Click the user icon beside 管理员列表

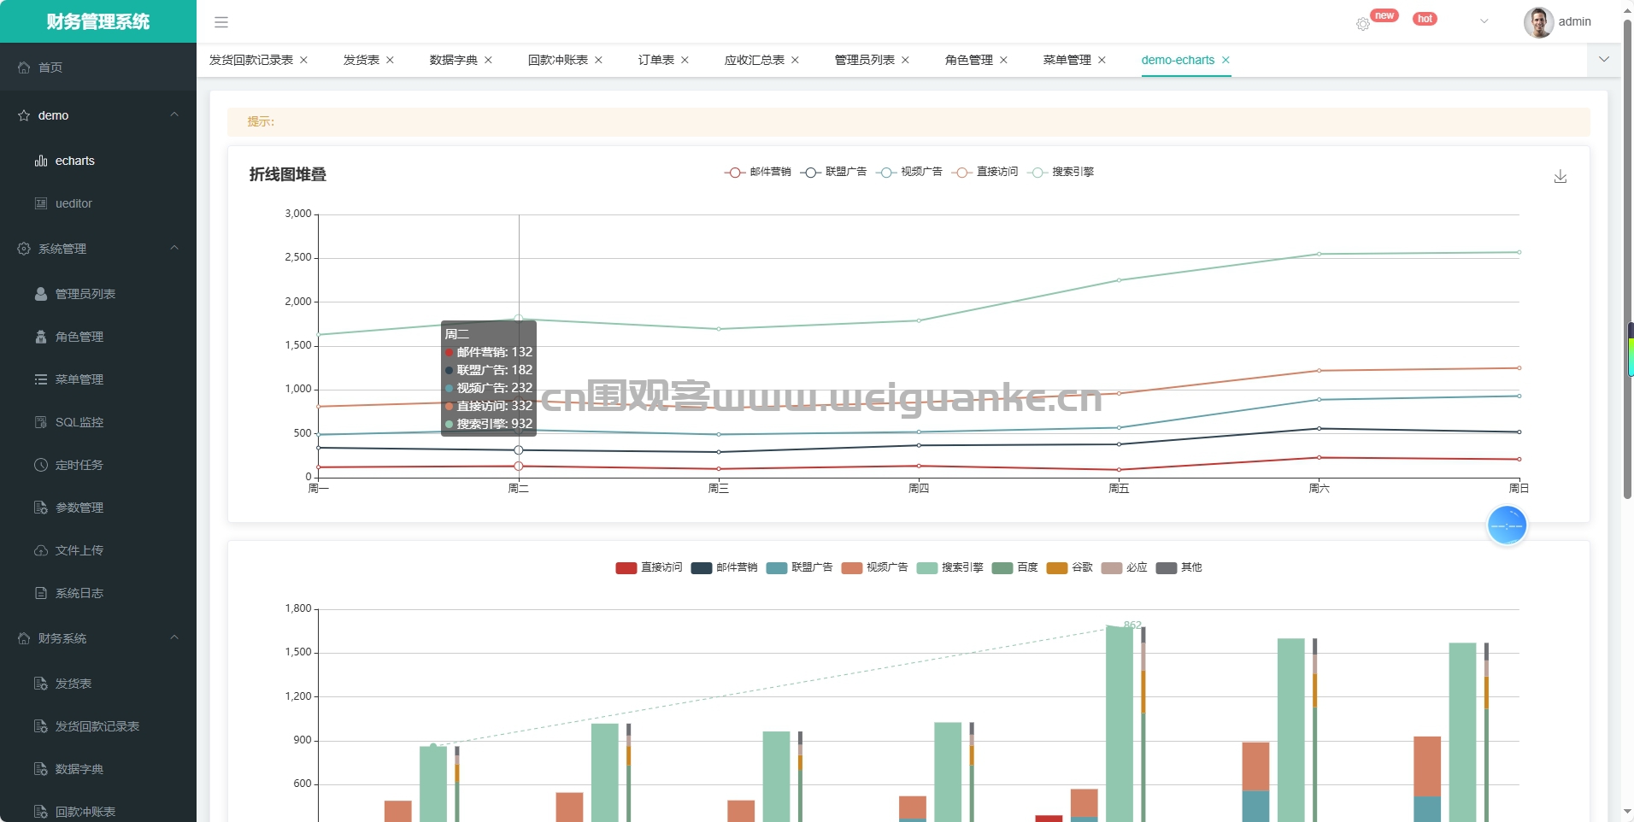point(41,294)
